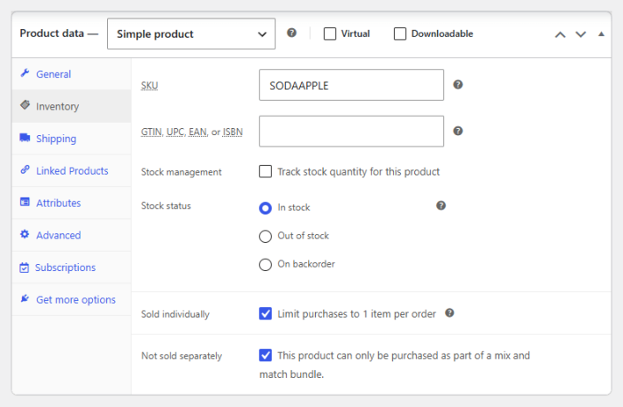Switch to the Shipping tab
Viewport: 623px width, 407px height.
tap(72, 139)
